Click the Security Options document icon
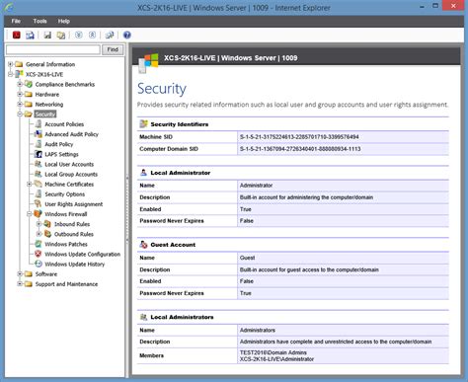 click(39, 193)
